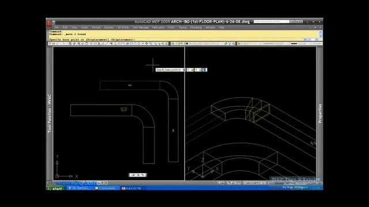The image size is (369, 207).
Task: Click the InfoCenter search button beside search field
Action: tap(292, 21)
